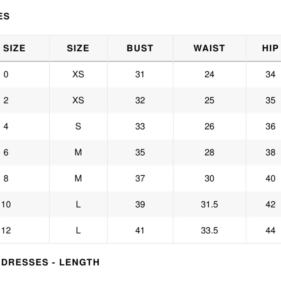Select numeric size 4 cell
Screen dimensions: 281x281
click(6, 126)
